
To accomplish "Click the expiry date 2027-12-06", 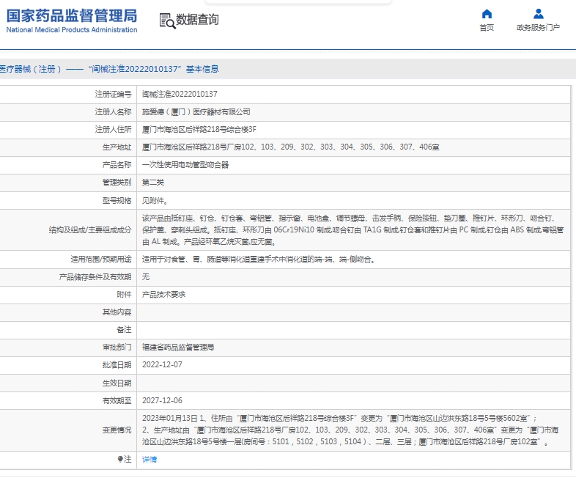I will click(162, 400).
